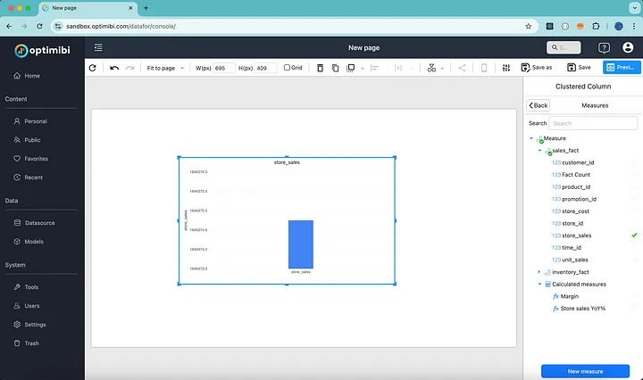This screenshot has height=380, width=643.
Task: Redo the undone change
Action: tap(130, 68)
